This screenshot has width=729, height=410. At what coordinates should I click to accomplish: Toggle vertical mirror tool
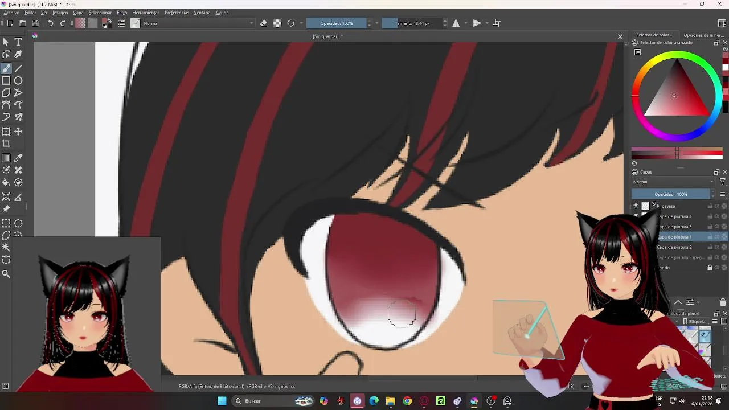click(x=477, y=23)
